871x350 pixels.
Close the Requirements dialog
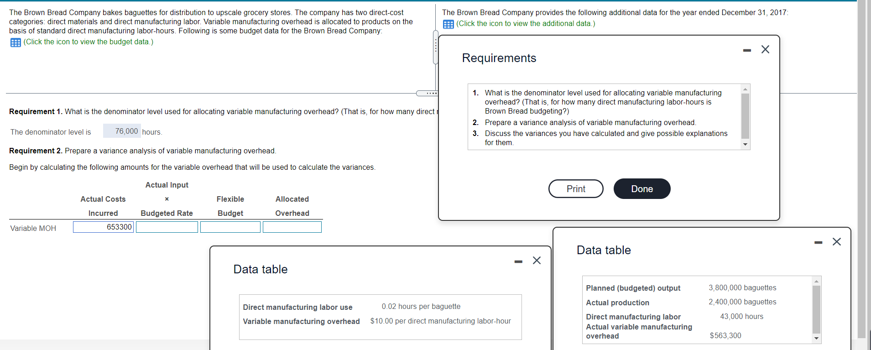[765, 49]
